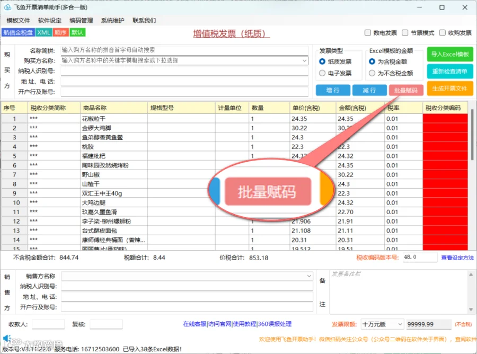This screenshot has width=477, height=354.
Task: Click the red 顺序 tag
Action: tap(60, 32)
